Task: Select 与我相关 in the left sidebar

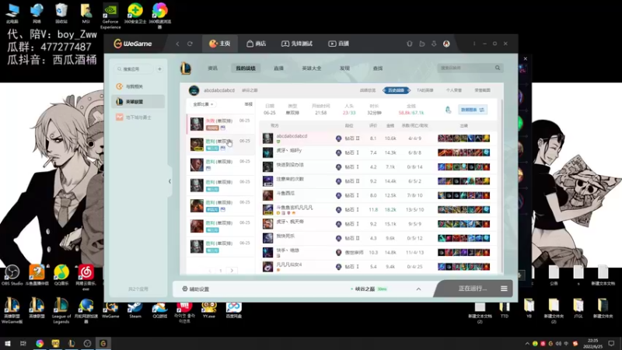Action: 138,86
